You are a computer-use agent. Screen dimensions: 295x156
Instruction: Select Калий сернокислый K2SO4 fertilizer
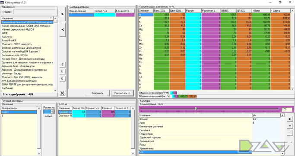[x=27, y=26]
